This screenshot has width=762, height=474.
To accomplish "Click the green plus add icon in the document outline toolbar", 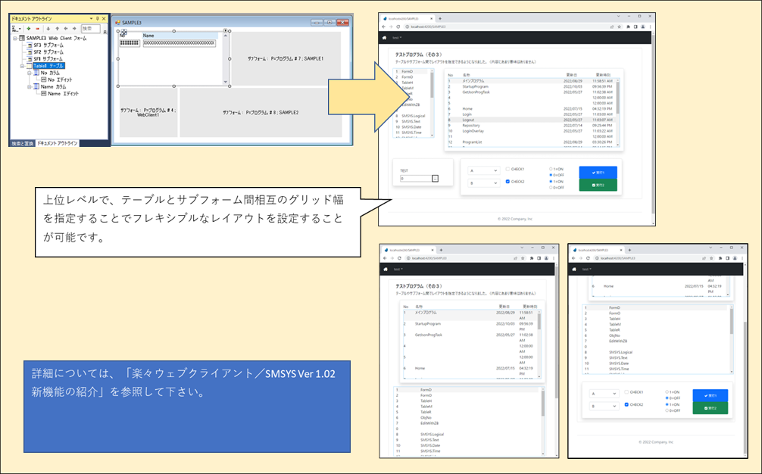I will pyautogui.click(x=28, y=27).
